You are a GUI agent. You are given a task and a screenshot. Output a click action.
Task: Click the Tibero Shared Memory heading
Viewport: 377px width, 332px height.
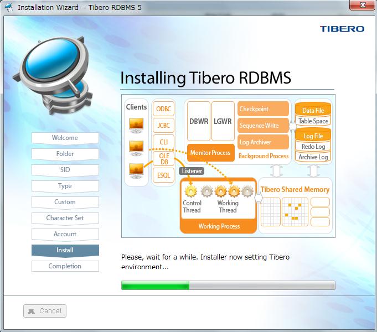point(295,189)
